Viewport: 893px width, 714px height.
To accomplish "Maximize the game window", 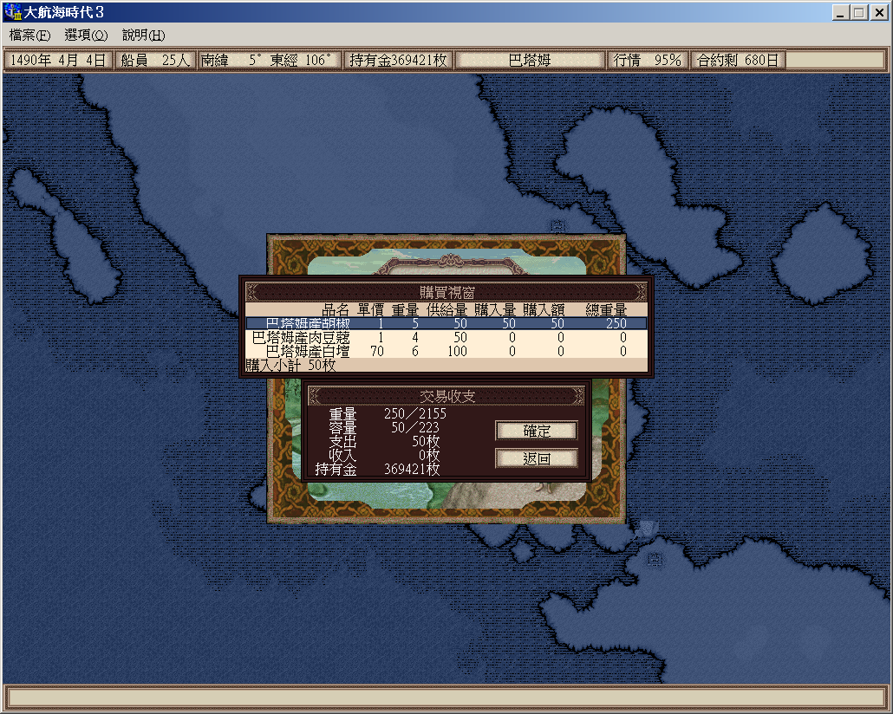I will [x=859, y=13].
